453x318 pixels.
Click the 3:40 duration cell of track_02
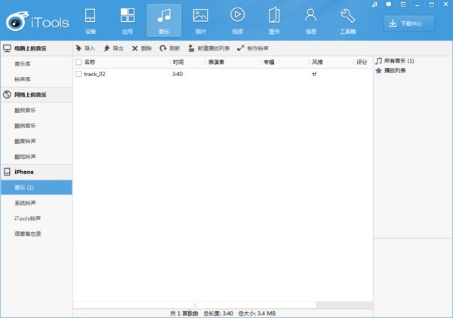[x=177, y=74]
